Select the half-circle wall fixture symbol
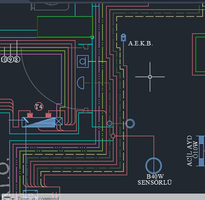 click(x=81, y=83)
